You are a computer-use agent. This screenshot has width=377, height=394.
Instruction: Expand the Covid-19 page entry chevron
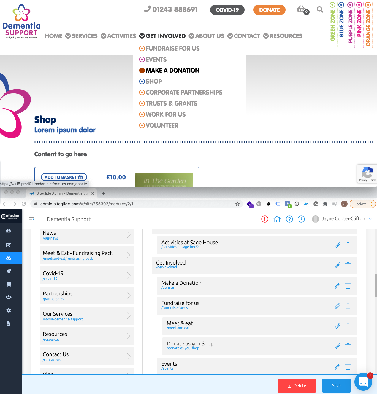pos(129,275)
